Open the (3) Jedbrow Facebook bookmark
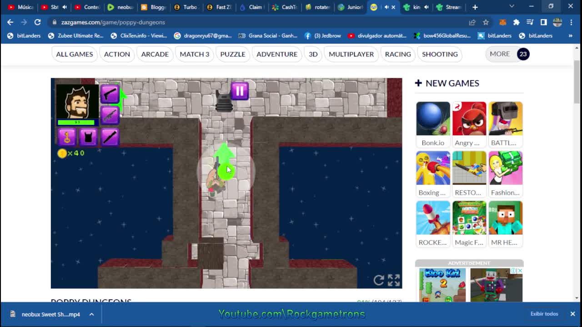The image size is (582, 327). pos(322,35)
